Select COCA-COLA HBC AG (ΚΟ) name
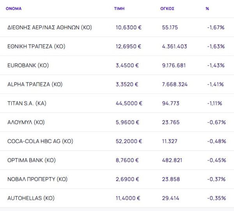The height and width of the screenshot is (211, 234). 40,141
